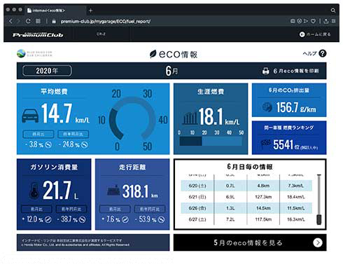The image size is (343, 267).
Task: Click the back arrow circle beside ホームに戻る
Action: [302, 34]
